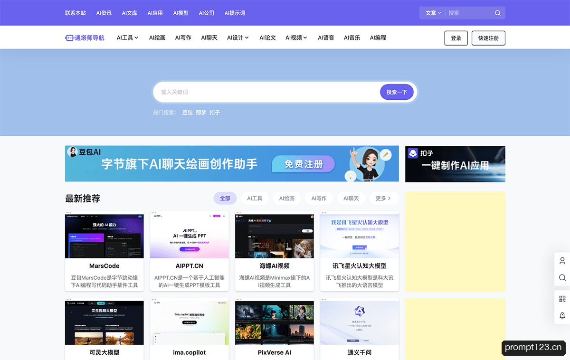Go to AI聊天 in main navigation
The image size is (570, 360).
click(209, 38)
